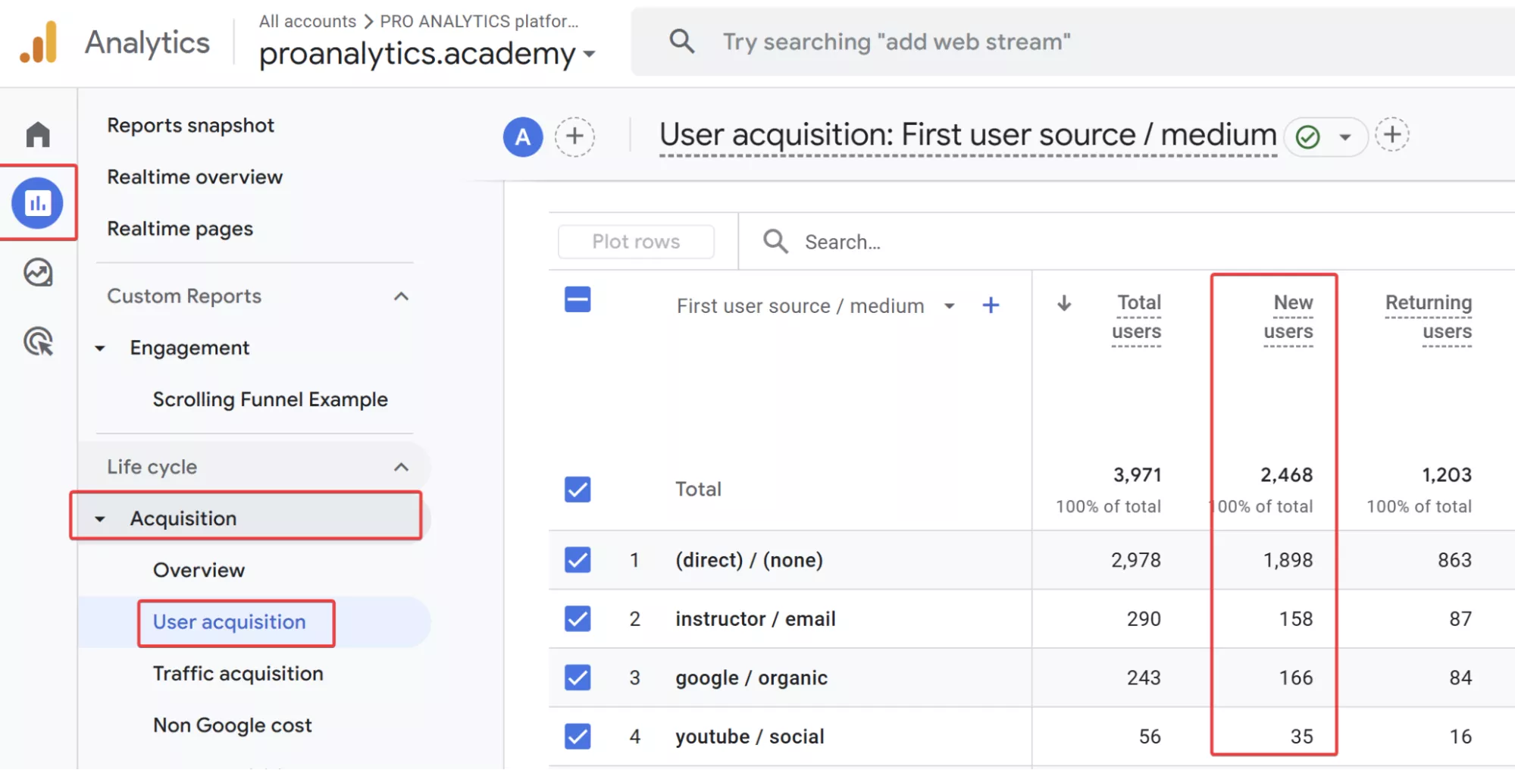Screen dimensions: 1515x770
Task: Collapse the Custom Reports section
Action: tap(401, 296)
